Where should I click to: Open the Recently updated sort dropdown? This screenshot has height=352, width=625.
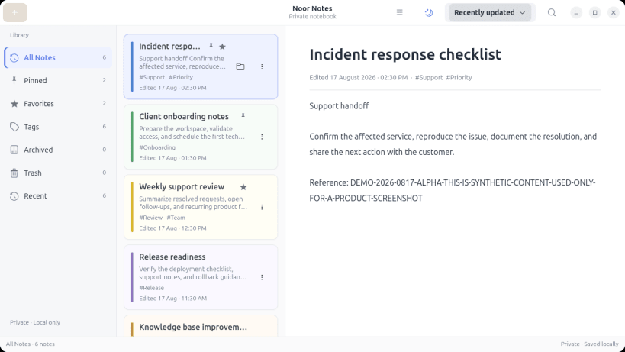(490, 13)
